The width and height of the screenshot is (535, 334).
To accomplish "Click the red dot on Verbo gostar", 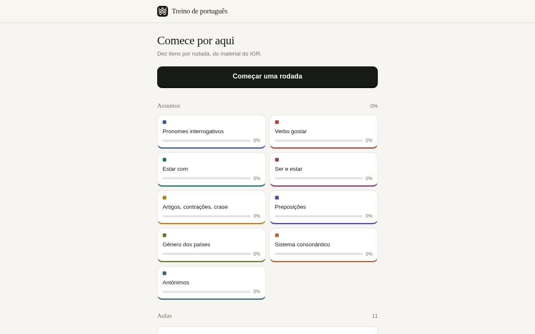I will pyautogui.click(x=277, y=122).
